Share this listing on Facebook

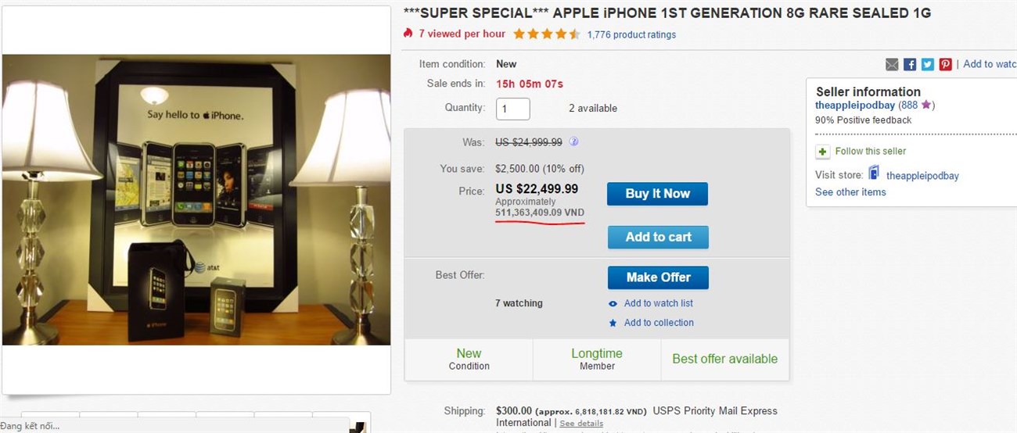tap(910, 64)
